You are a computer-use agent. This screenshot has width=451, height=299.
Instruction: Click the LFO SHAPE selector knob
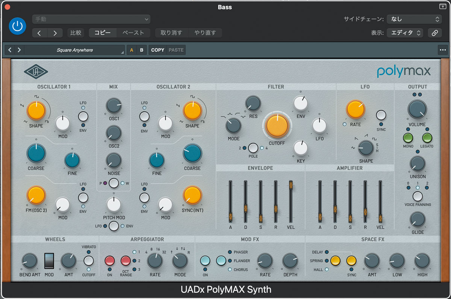[x=366, y=148]
